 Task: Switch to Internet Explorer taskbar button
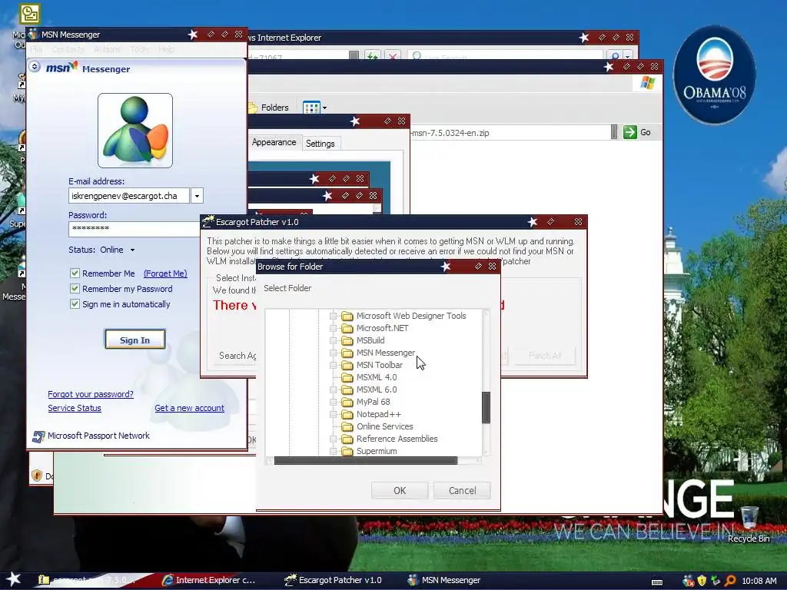click(209, 580)
